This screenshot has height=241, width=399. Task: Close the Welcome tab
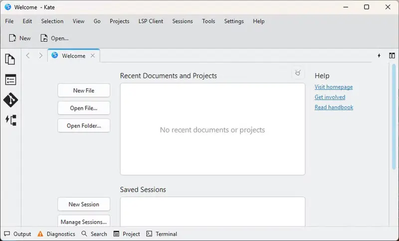(93, 56)
